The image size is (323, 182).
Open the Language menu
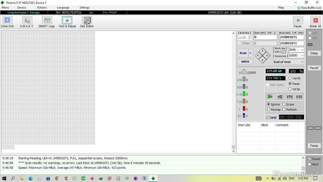63,7
